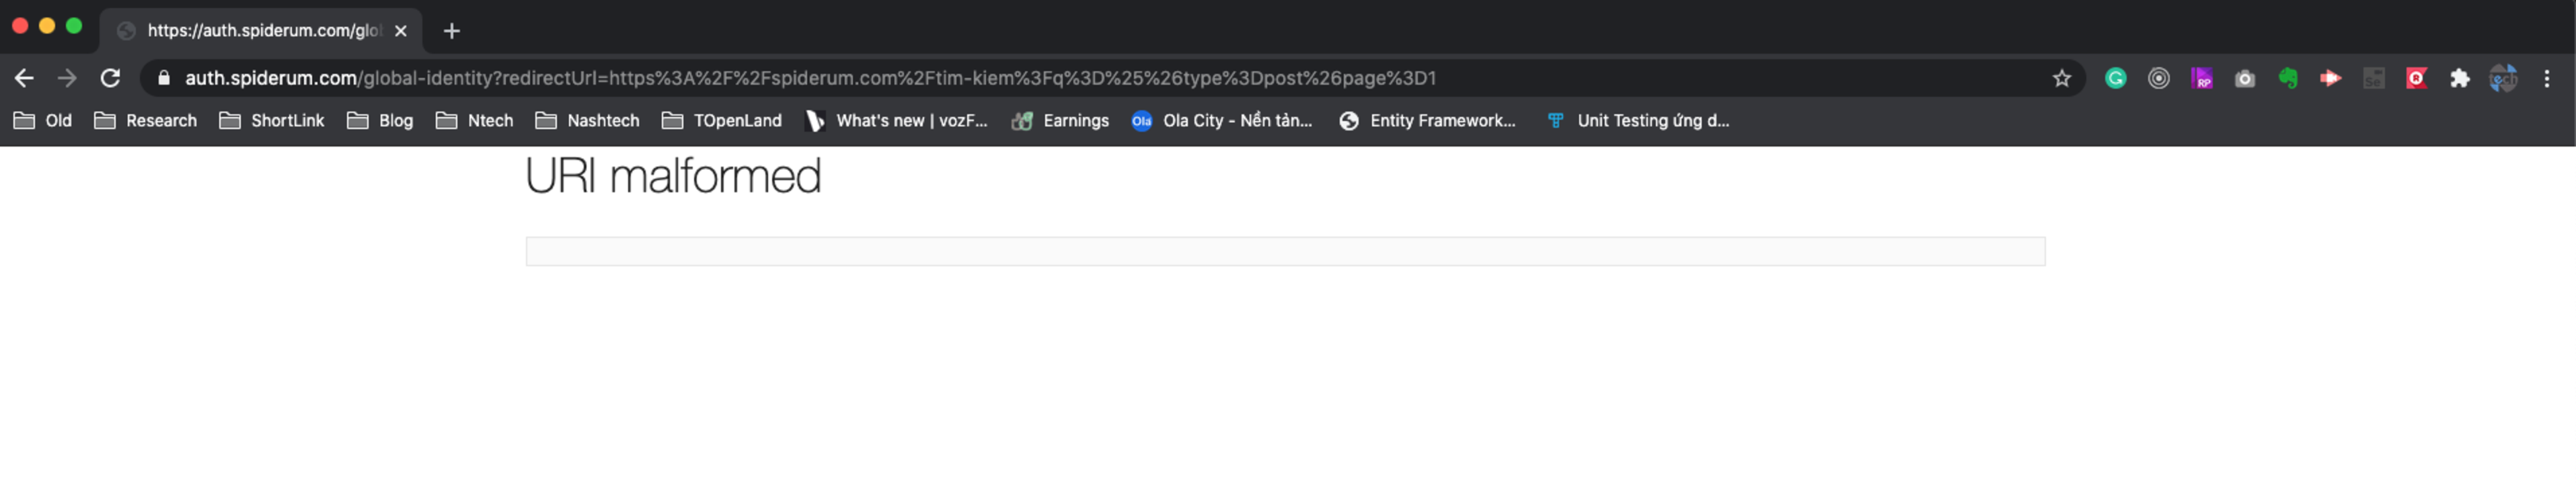Open the red R flag extension
The width and height of the screenshot is (2576, 484).
point(2416,78)
